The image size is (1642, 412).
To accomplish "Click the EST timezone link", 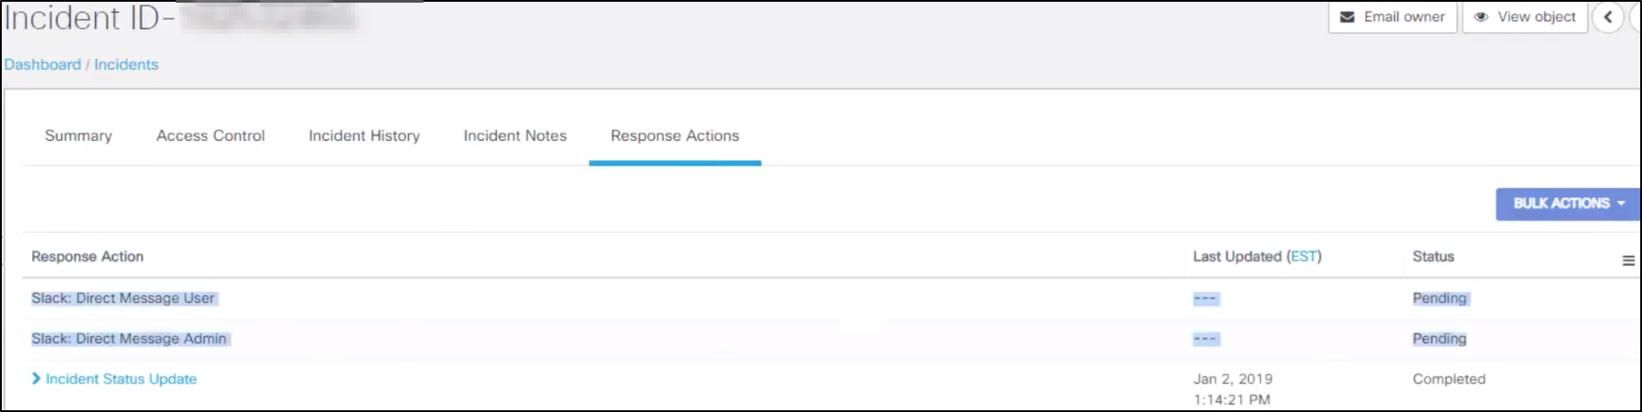I will pyautogui.click(x=1304, y=256).
